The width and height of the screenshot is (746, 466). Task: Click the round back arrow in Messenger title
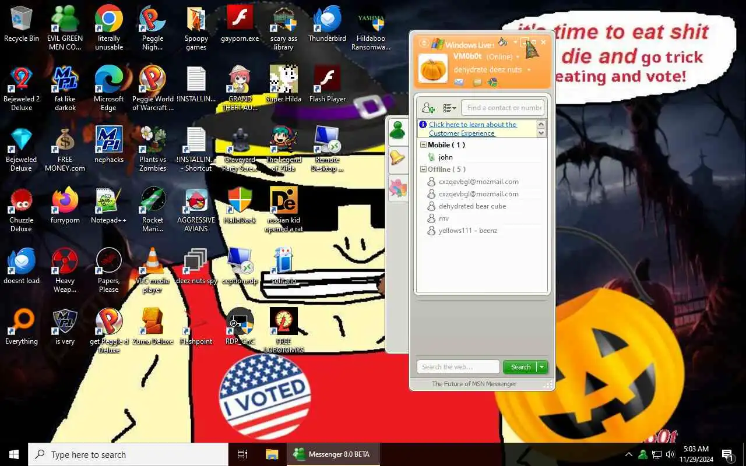(424, 43)
